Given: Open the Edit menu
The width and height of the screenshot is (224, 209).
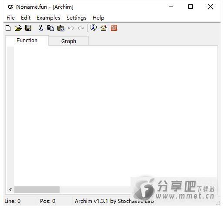Looking at the screenshot, I should point(26,18).
